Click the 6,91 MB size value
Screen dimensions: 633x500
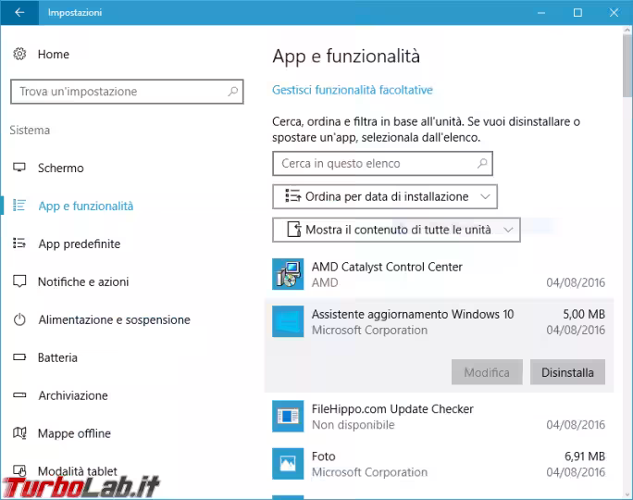pyautogui.click(x=585, y=456)
